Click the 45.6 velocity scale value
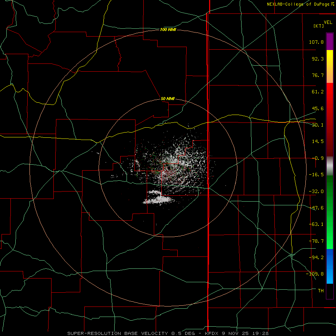The image size is (336, 336). click(318, 108)
